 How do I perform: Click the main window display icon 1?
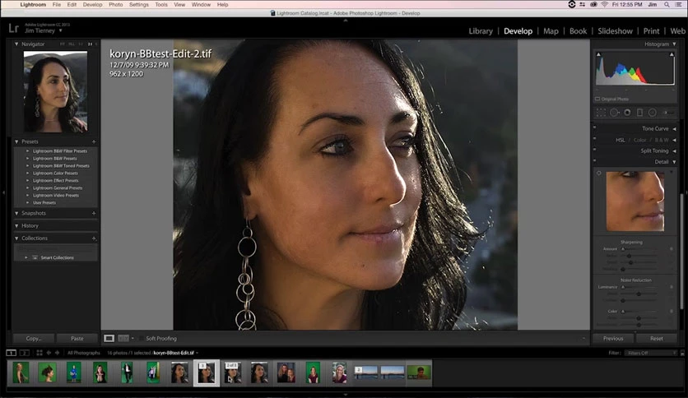point(11,353)
